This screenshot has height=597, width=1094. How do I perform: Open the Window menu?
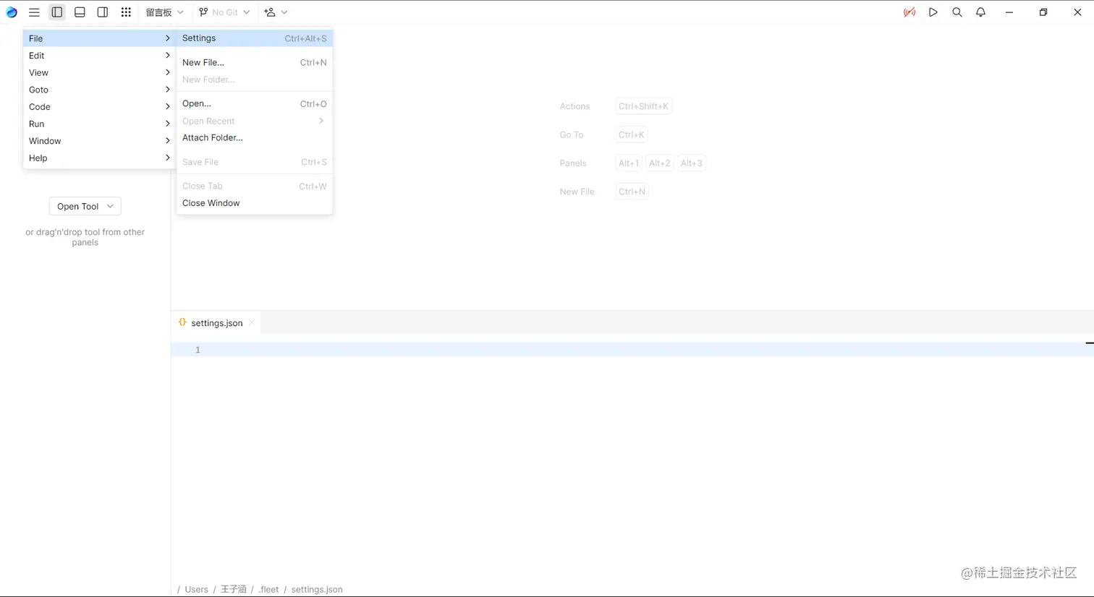pyautogui.click(x=100, y=141)
